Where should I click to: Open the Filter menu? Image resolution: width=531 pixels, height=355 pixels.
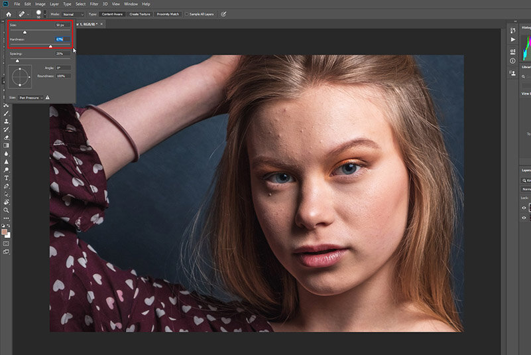(x=94, y=4)
